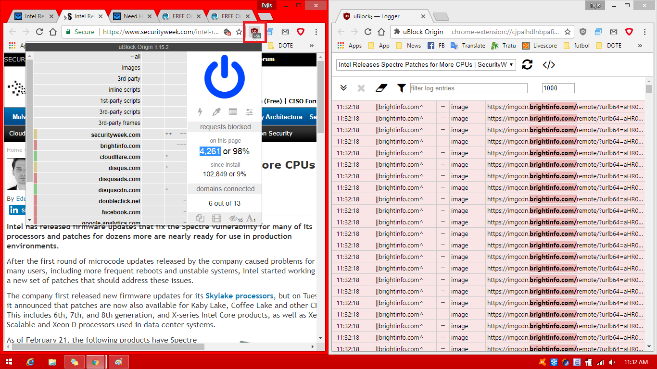This screenshot has height=369, width=657.
Task: Open uBlock dashboard via the sliders icon
Action: tap(249, 112)
